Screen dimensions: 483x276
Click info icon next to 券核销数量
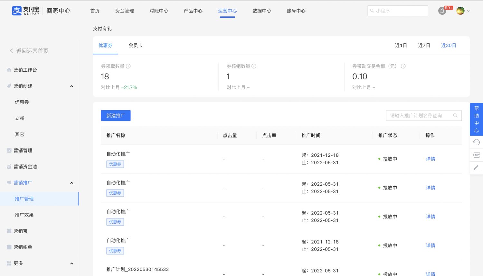(254, 66)
